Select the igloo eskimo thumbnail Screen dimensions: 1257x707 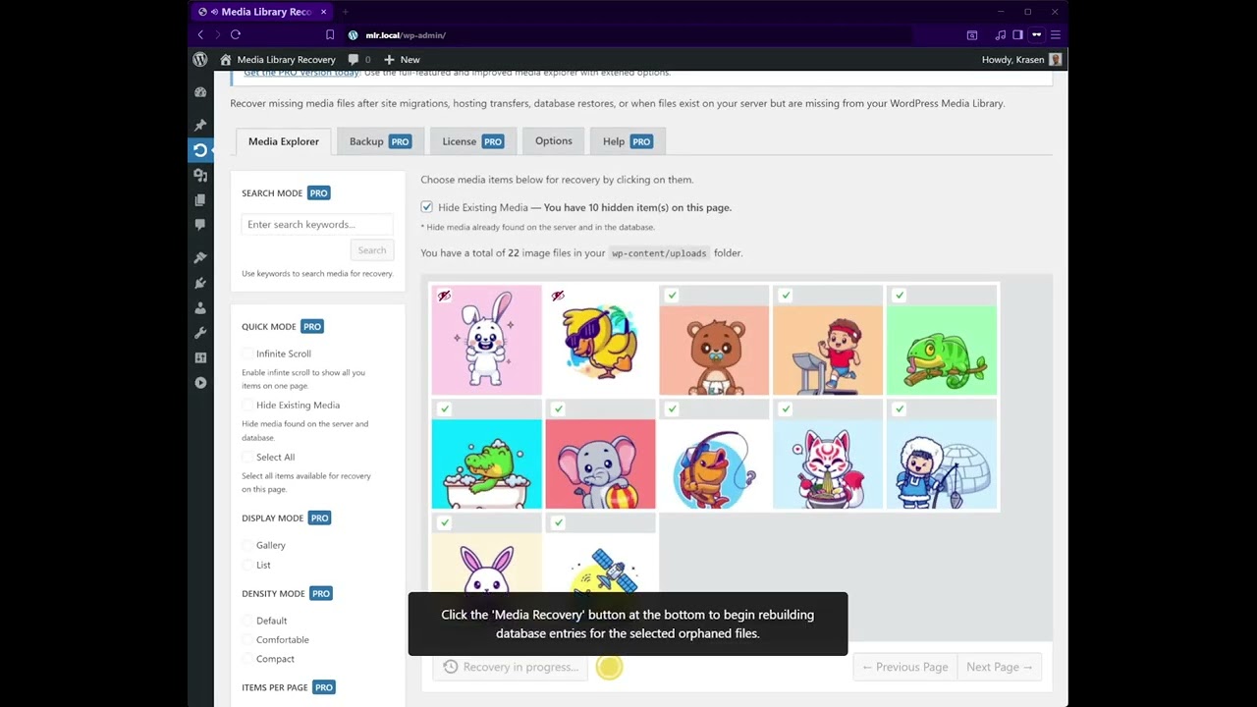pos(942,455)
